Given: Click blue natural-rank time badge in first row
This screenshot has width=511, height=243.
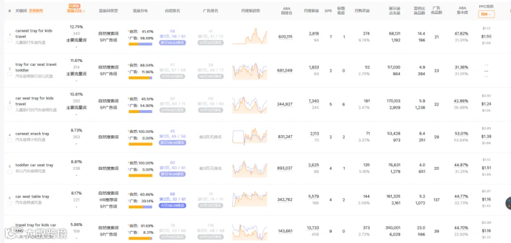Looking at the screenshot, I should 173,43.
